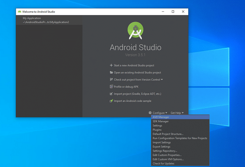Viewport: 245px width, 167px height.
Task: Click the Import Android code sample icon
Action: point(111,101)
